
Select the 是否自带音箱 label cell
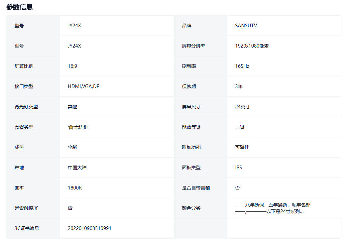[196, 188]
